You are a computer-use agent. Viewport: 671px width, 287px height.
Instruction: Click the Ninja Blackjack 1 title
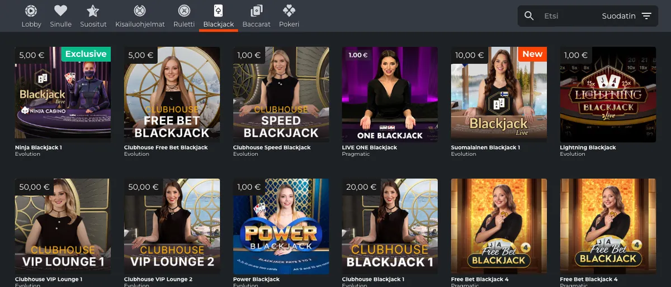(39, 147)
